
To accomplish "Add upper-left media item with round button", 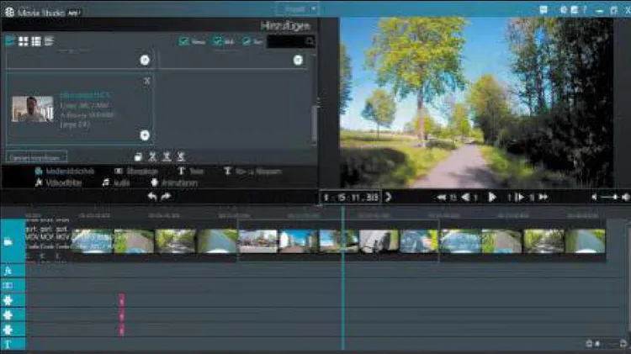I will point(145,60).
